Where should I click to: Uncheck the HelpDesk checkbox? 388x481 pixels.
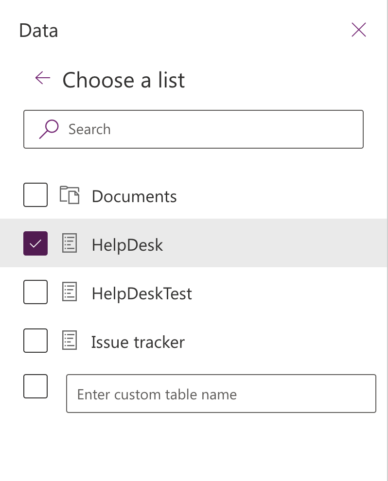[x=35, y=243]
